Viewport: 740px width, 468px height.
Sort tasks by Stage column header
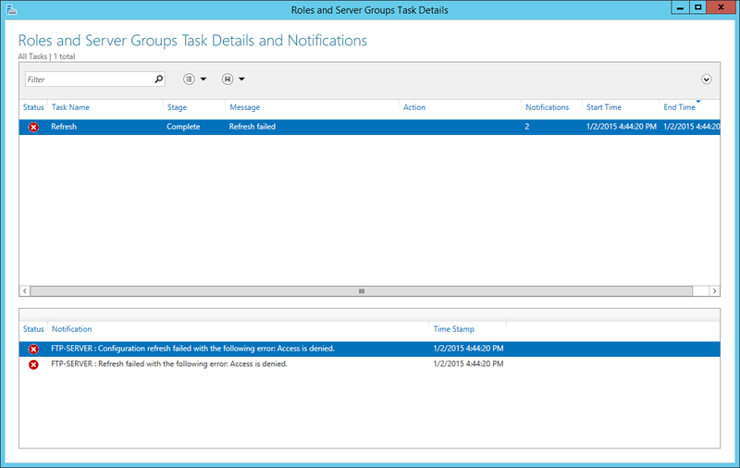[177, 107]
